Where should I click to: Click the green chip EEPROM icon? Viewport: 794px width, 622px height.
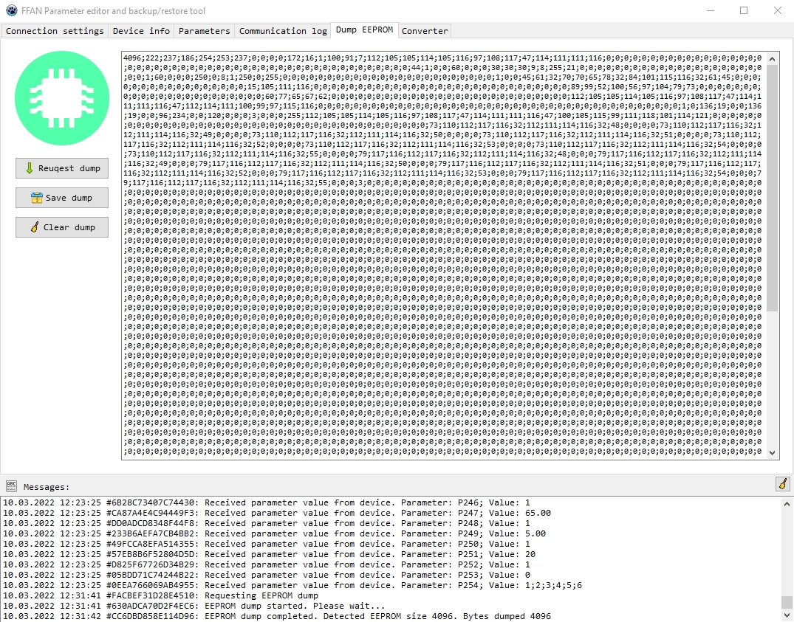coord(62,98)
